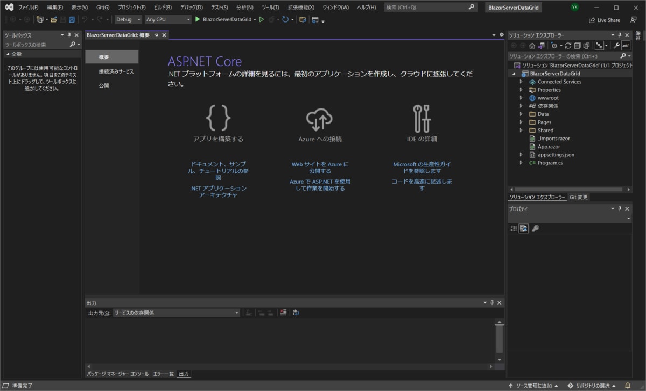Click the Show All Files icon
This screenshot has height=391, width=646.
click(x=586, y=46)
